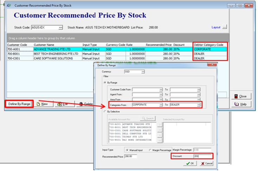Open Agent To lookup
Image resolution: width=258 pixels, height=171 pixels.
pos(199,94)
